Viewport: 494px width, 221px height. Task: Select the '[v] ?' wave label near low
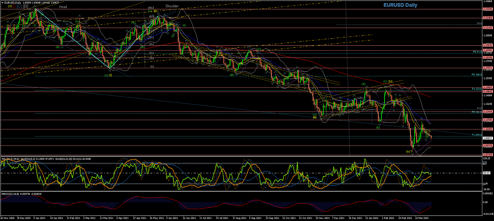[x=410, y=151]
